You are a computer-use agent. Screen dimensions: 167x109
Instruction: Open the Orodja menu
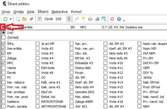[19, 12]
